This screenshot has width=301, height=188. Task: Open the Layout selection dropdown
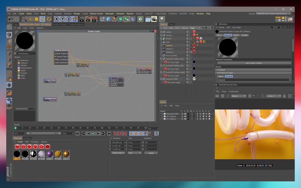[273, 13]
